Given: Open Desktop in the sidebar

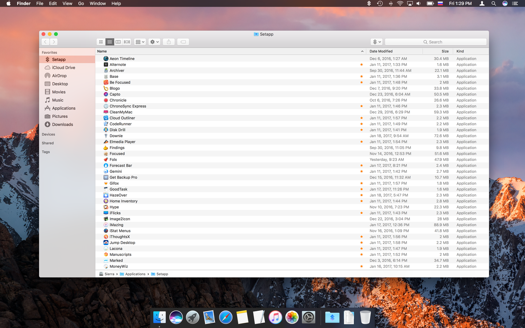Looking at the screenshot, I should pos(67,84).
